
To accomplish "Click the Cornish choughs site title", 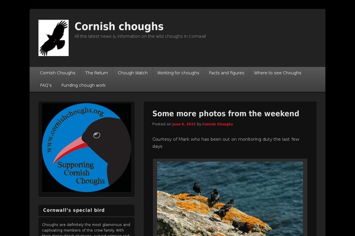I will (x=119, y=27).
